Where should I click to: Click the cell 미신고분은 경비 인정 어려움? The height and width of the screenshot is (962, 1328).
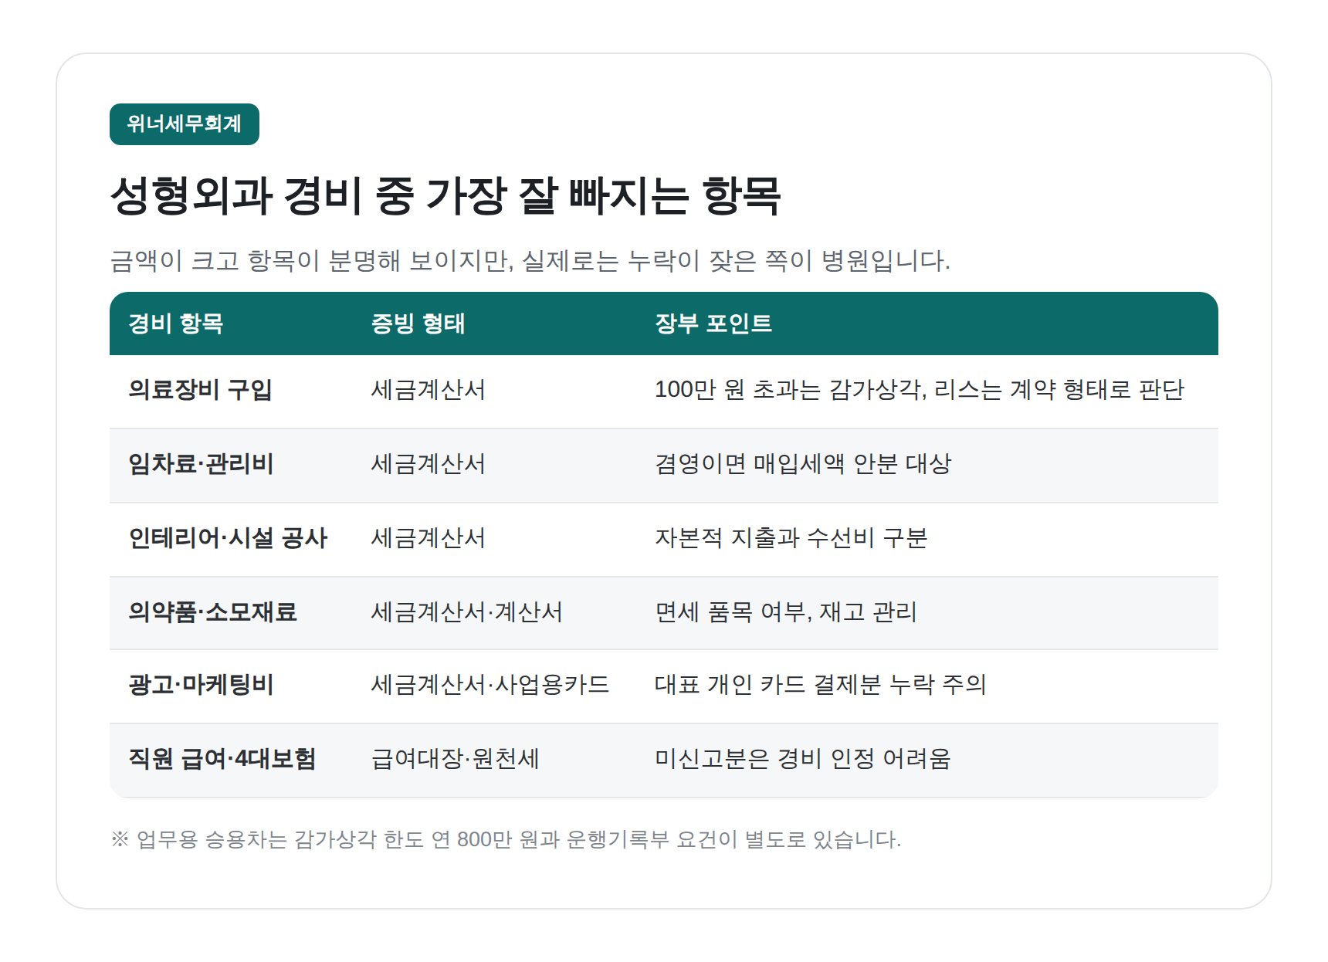(x=802, y=759)
